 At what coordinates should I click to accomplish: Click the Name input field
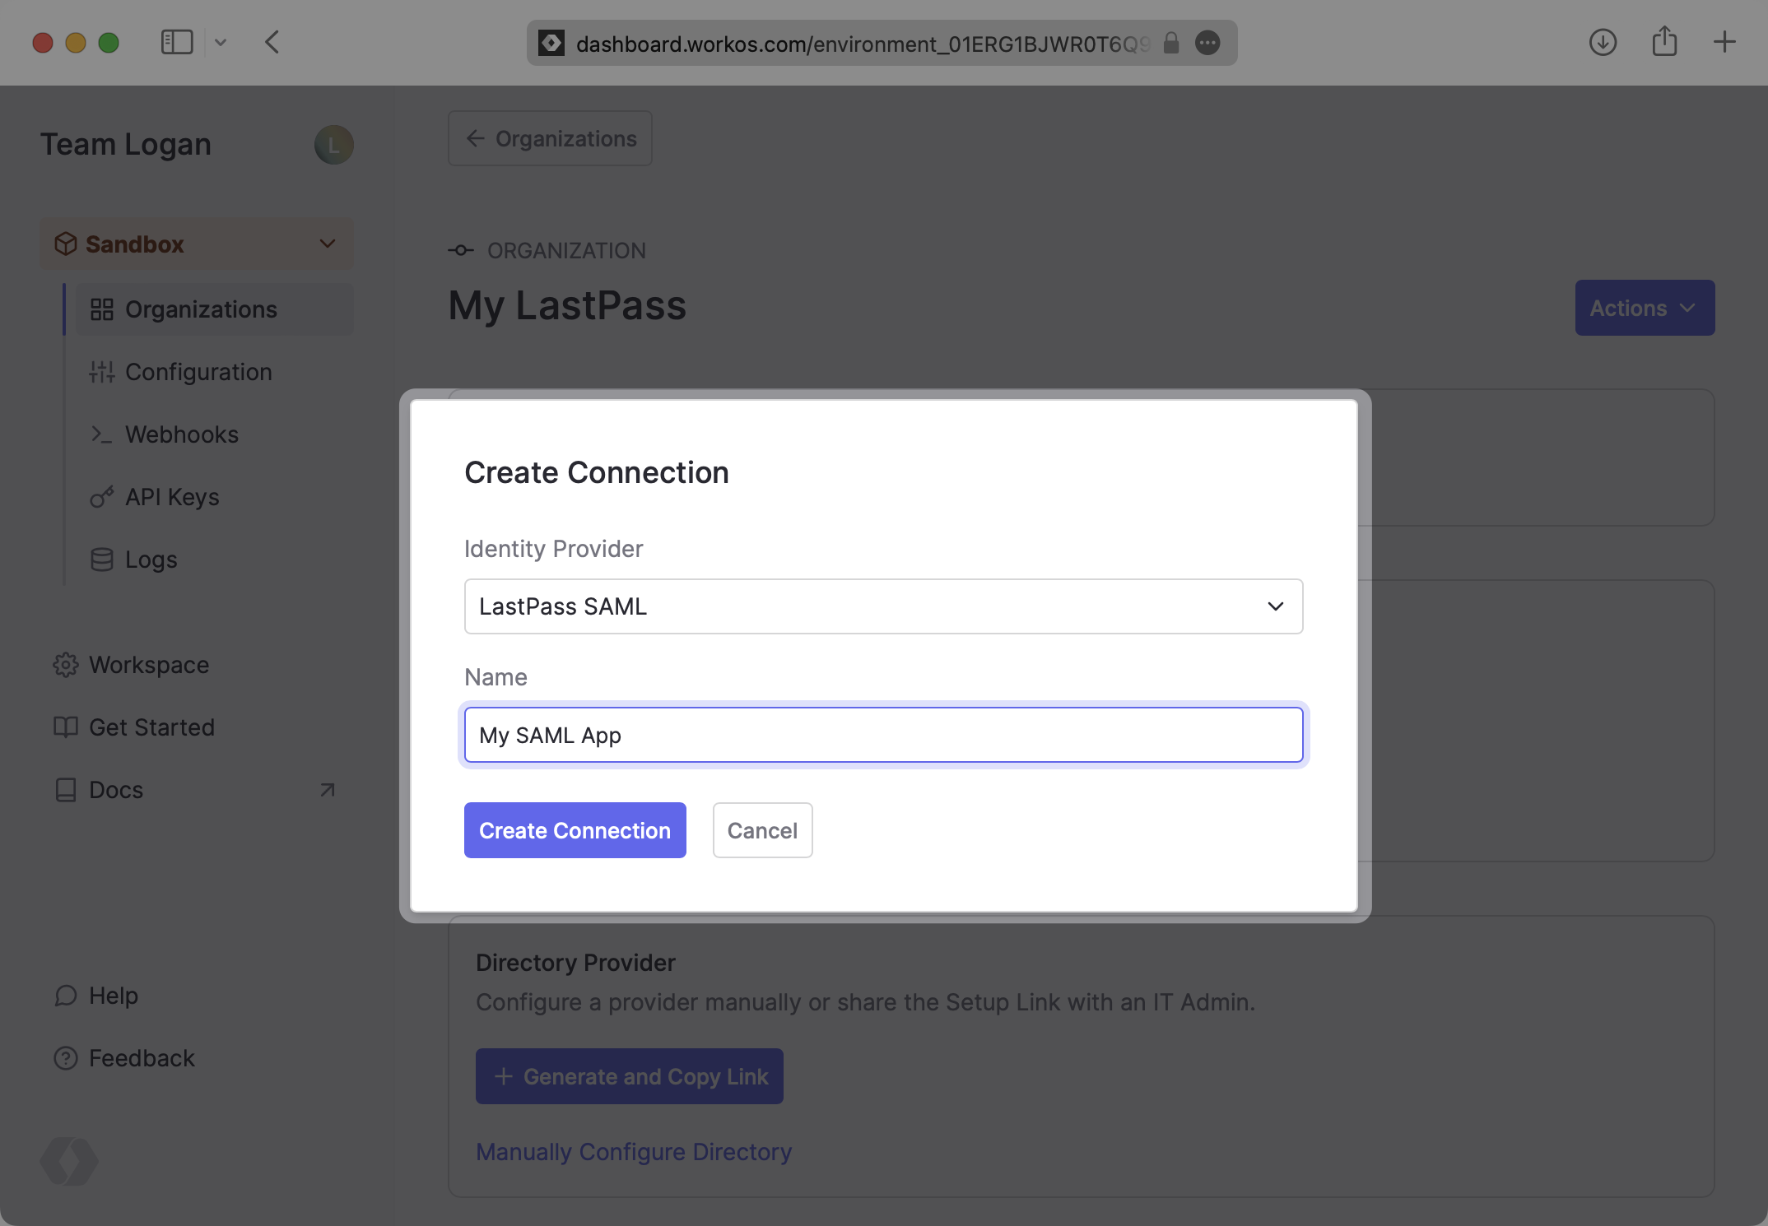883,735
